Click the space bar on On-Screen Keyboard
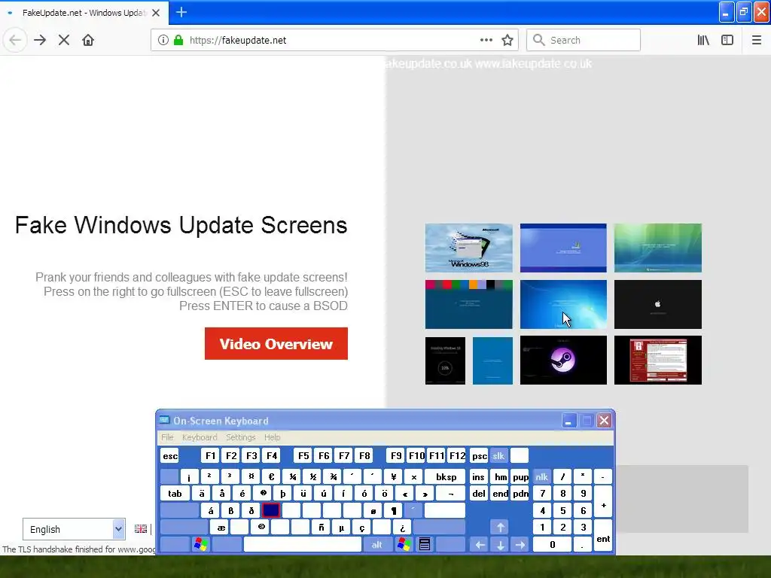 303,544
